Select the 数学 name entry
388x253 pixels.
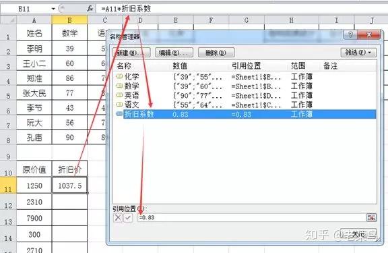pos(245,86)
